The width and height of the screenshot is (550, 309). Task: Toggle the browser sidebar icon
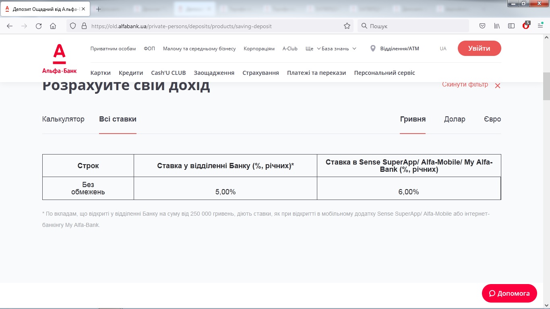click(x=511, y=26)
